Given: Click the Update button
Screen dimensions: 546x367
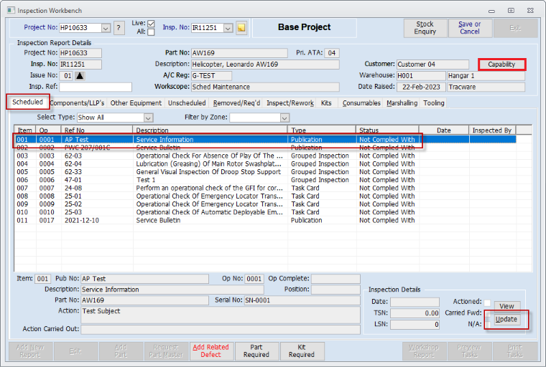Looking at the screenshot, I should (x=507, y=320).
